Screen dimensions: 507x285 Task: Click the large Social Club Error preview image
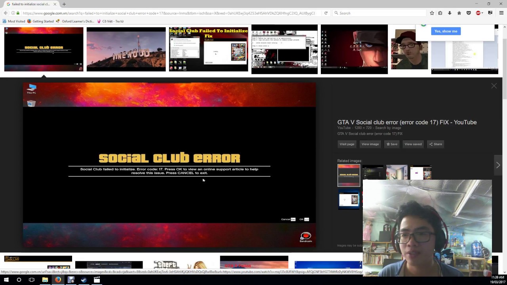pyautogui.click(x=169, y=165)
